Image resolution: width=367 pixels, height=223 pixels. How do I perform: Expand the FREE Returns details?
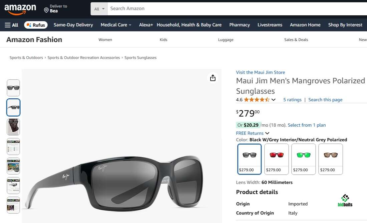pyautogui.click(x=253, y=133)
